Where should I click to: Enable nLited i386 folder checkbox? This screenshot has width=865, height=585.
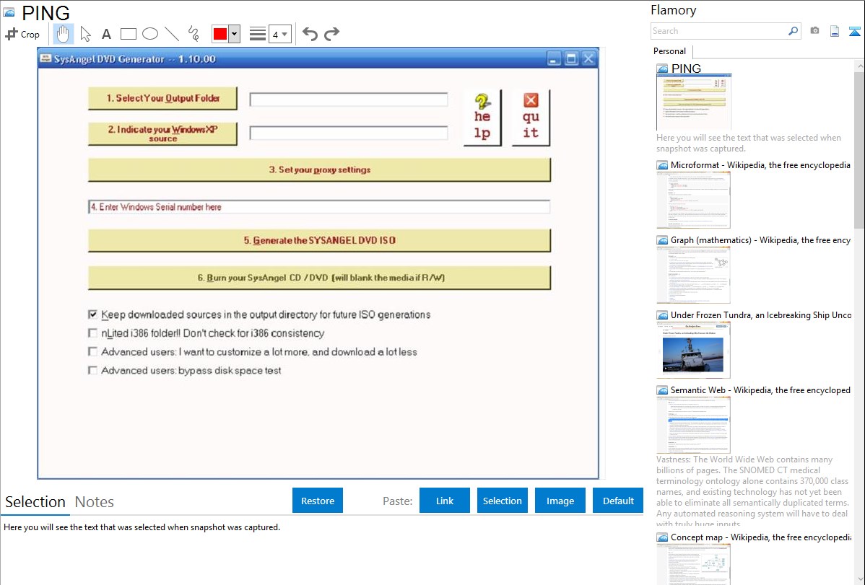point(92,333)
